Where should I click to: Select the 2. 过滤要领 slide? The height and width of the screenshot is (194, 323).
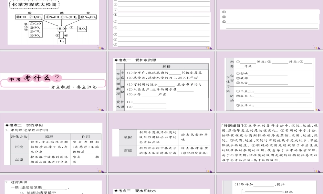tap(53, 184)
